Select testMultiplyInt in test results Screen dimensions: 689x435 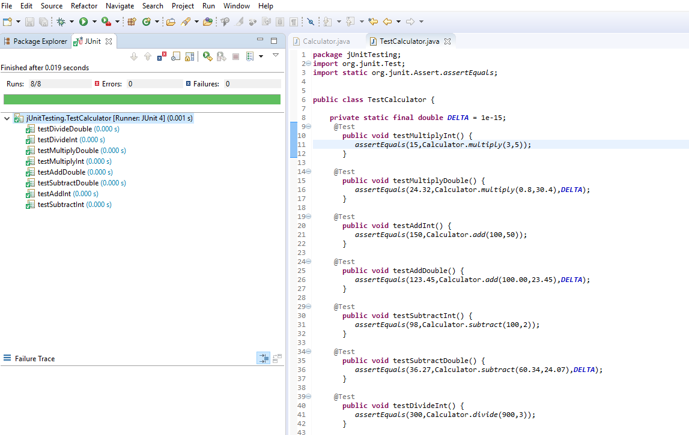[x=68, y=161]
